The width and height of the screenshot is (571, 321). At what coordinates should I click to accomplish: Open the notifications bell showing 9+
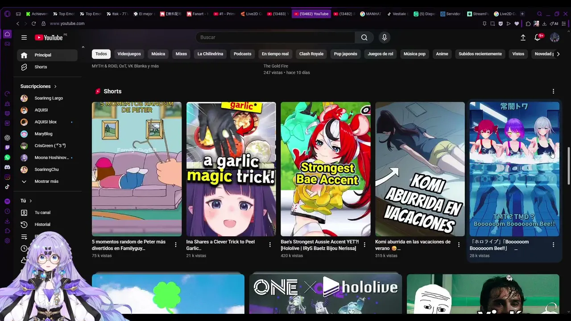538,37
